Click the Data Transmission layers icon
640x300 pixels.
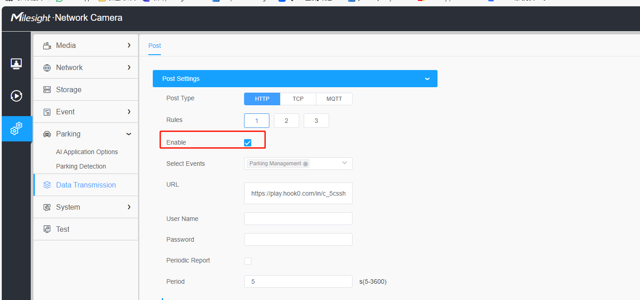[47, 185]
